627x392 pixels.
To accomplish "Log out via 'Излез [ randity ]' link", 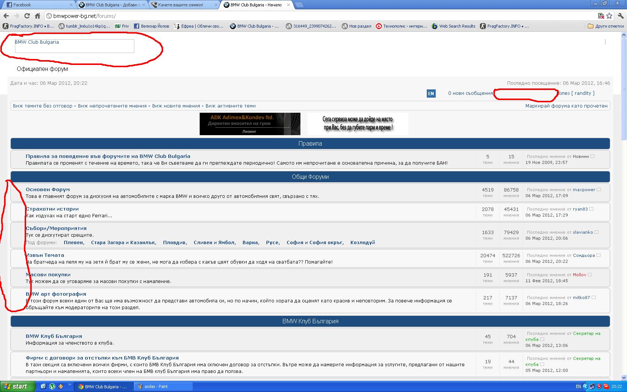I will pos(576,93).
